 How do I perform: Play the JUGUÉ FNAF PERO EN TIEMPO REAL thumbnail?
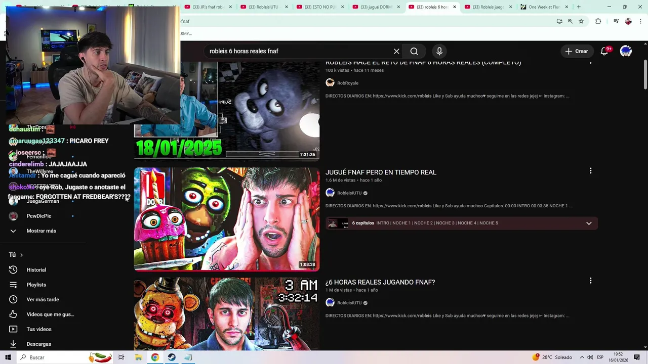click(x=226, y=219)
